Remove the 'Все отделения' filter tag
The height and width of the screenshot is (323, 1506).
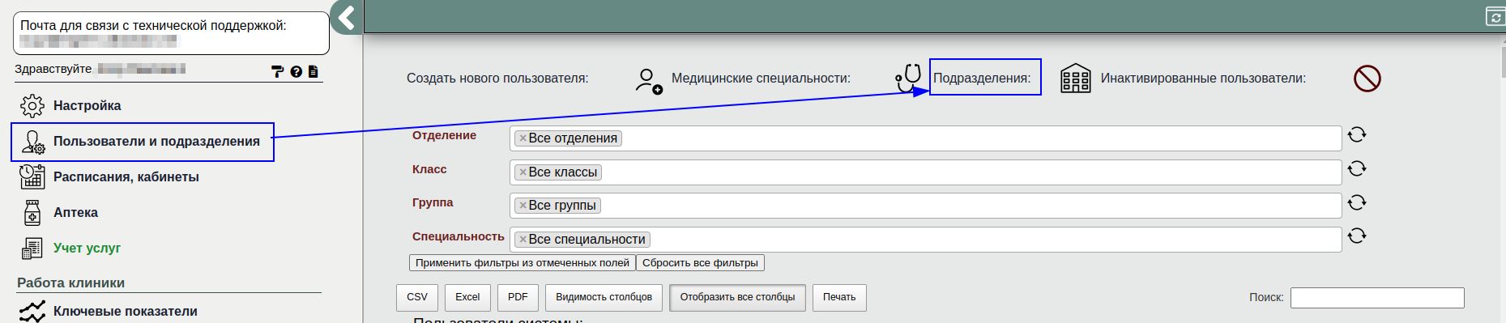coord(523,138)
